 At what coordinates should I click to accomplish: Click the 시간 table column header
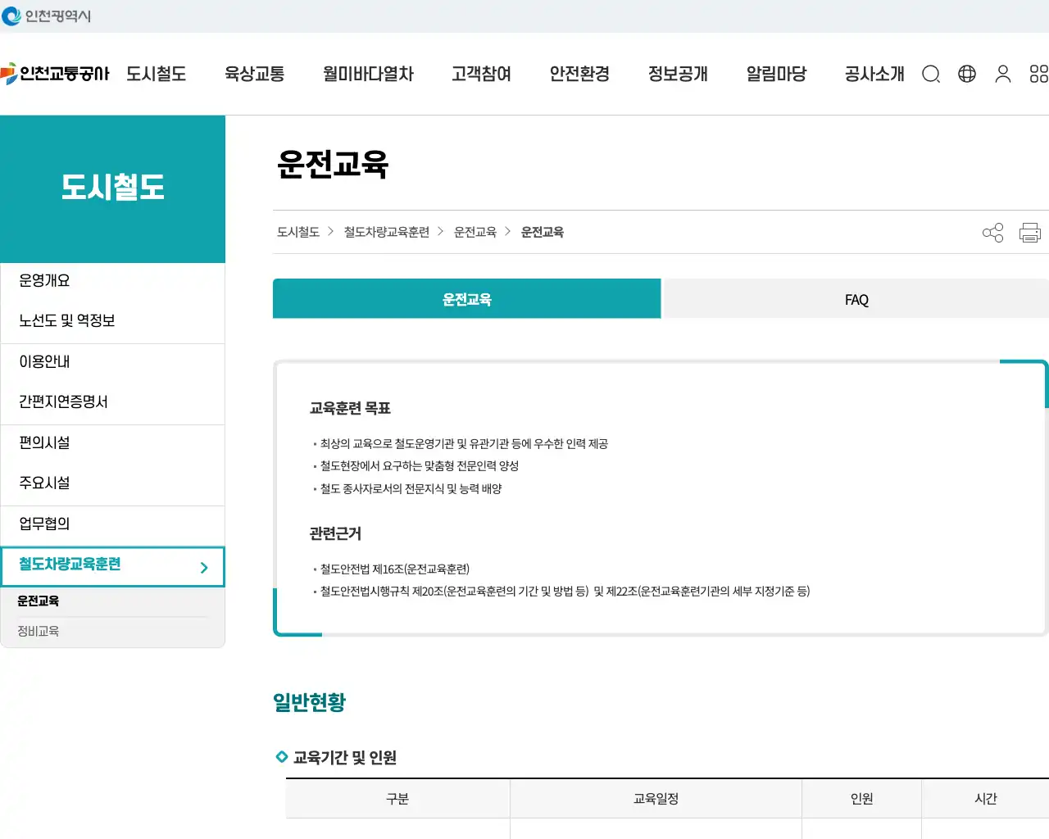click(x=986, y=798)
